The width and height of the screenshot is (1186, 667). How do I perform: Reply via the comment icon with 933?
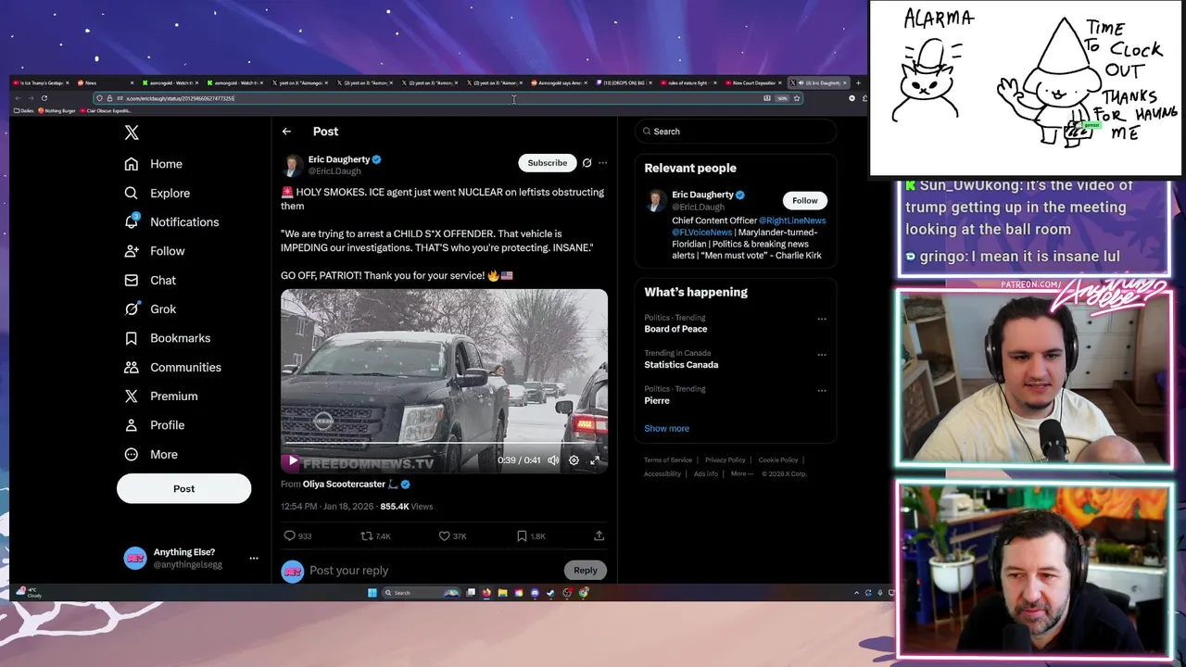[297, 535]
